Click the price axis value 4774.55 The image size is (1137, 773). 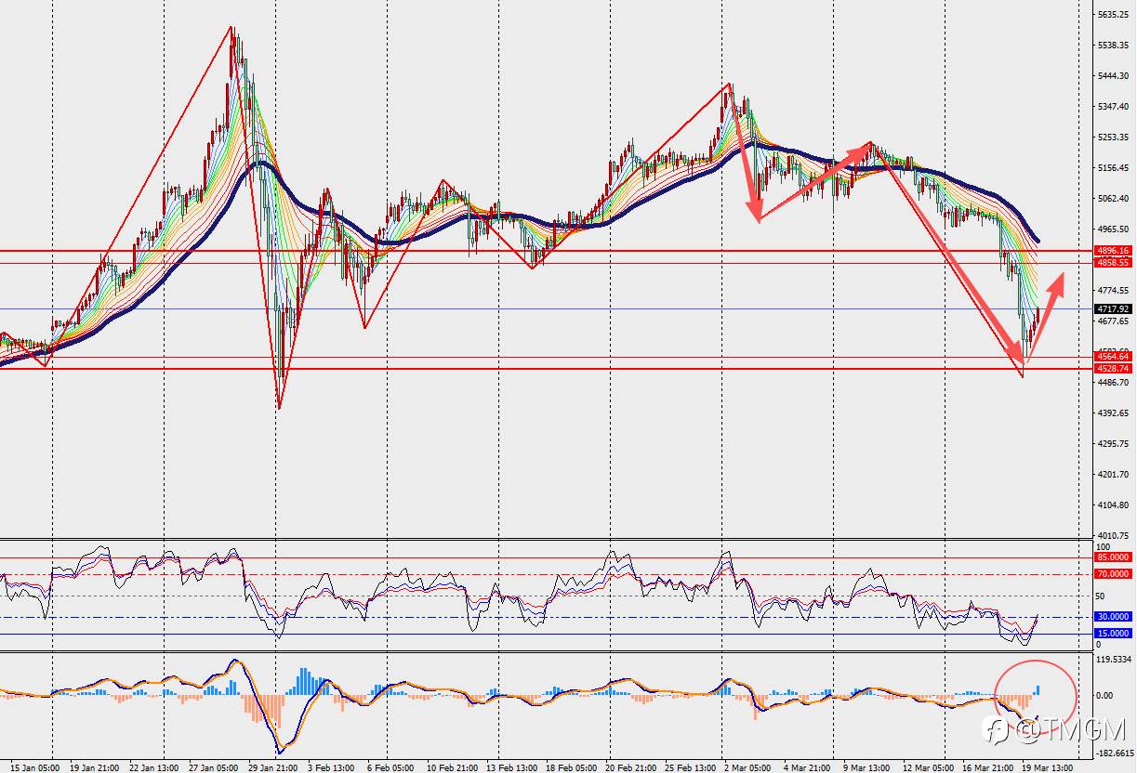1113,291
